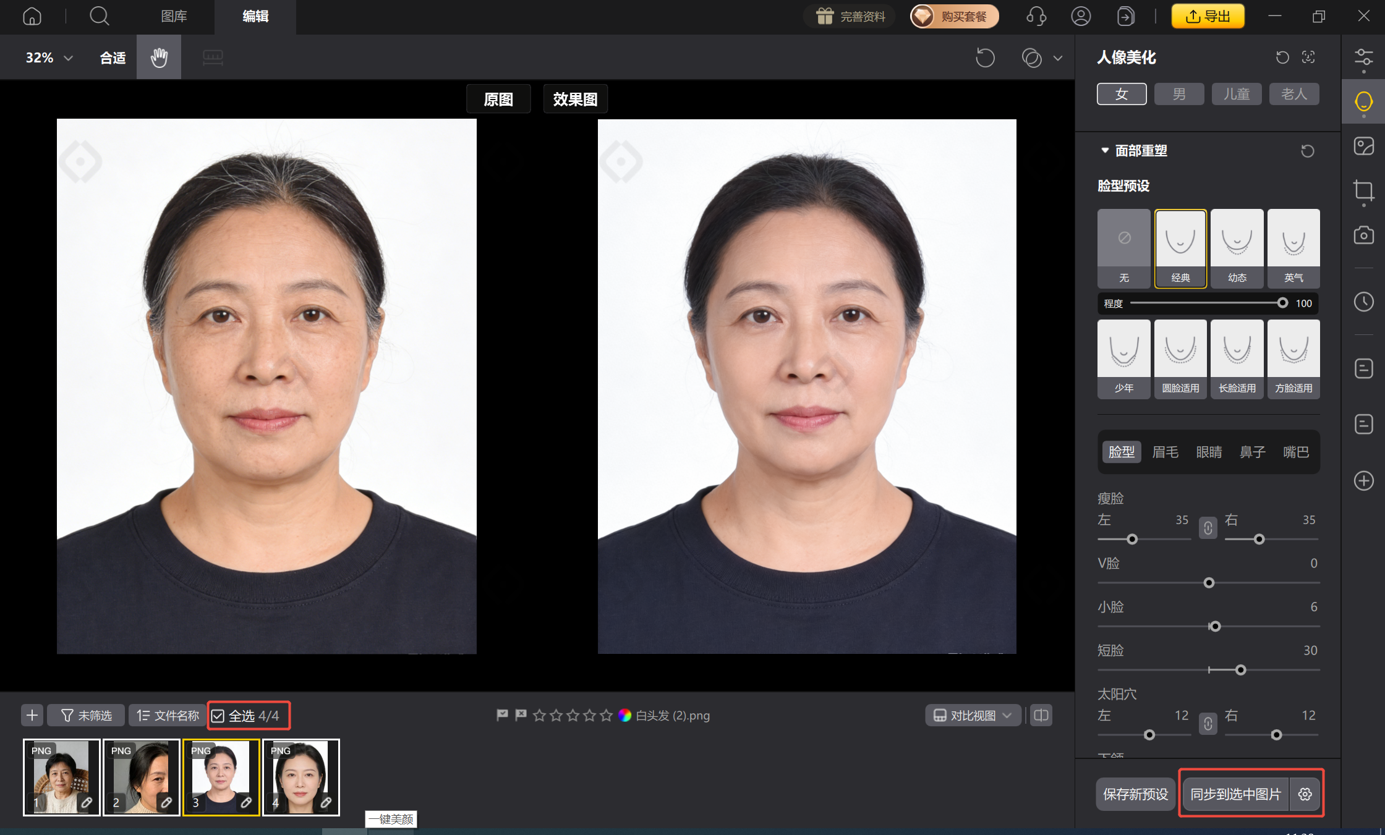
Task: Click the plus icon at sidebar bottom
Action: tap(1363, 481)
